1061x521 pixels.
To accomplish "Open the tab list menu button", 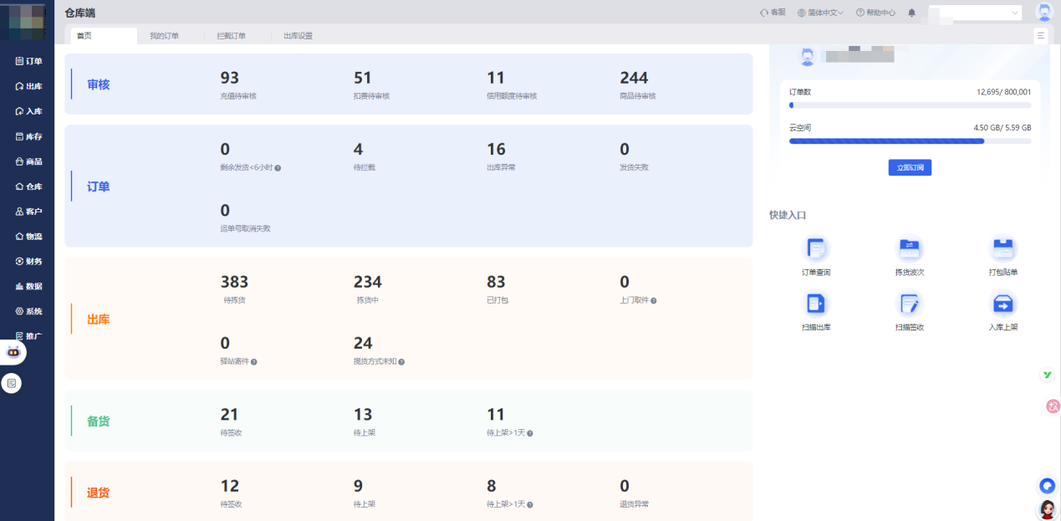I will click(1041, 35).
